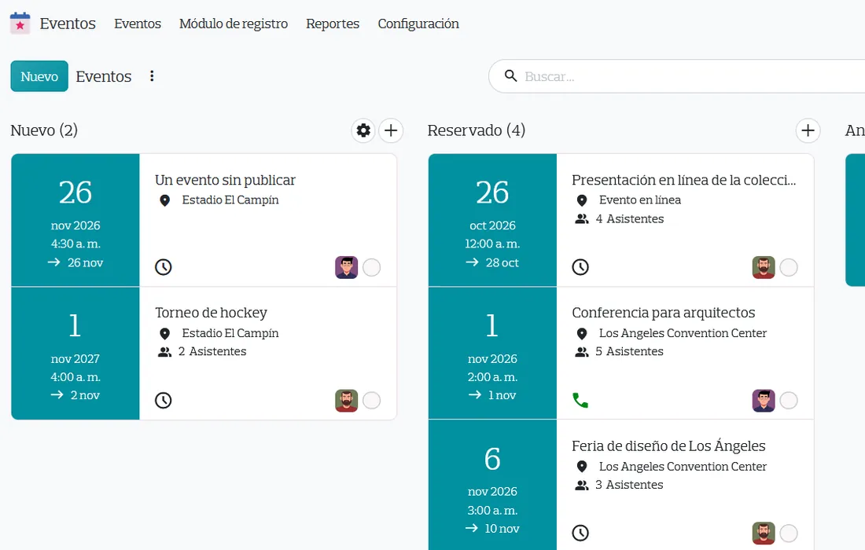Click the user avatar on Conferencia para arquitectos
Screen dimensions: 865x550
[764, 401]
